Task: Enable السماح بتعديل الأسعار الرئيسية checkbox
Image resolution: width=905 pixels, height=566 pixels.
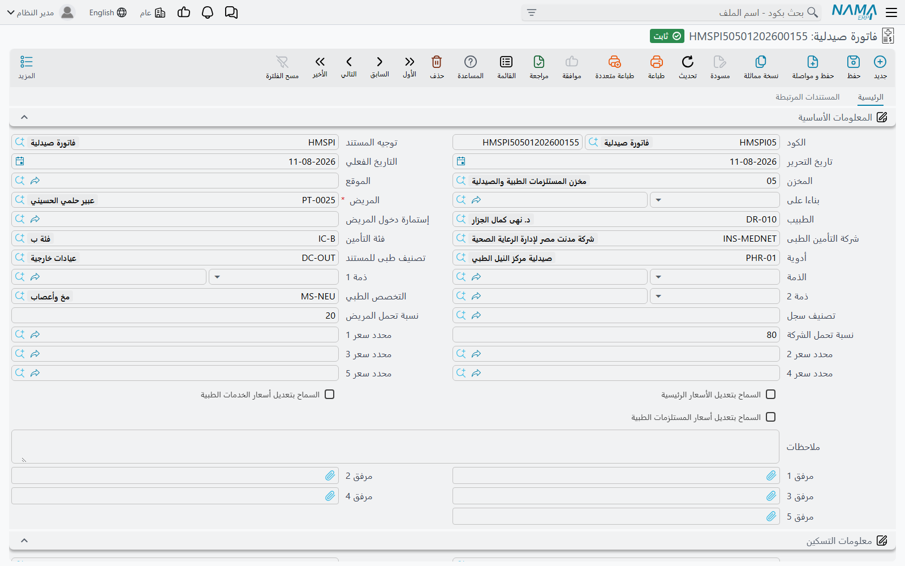Action: (770, 395)
